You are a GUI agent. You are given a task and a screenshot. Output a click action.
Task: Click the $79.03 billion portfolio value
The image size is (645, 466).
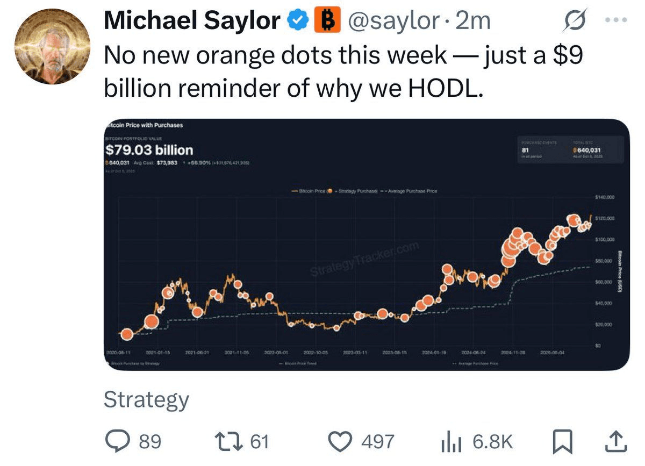tap(149, 150)
